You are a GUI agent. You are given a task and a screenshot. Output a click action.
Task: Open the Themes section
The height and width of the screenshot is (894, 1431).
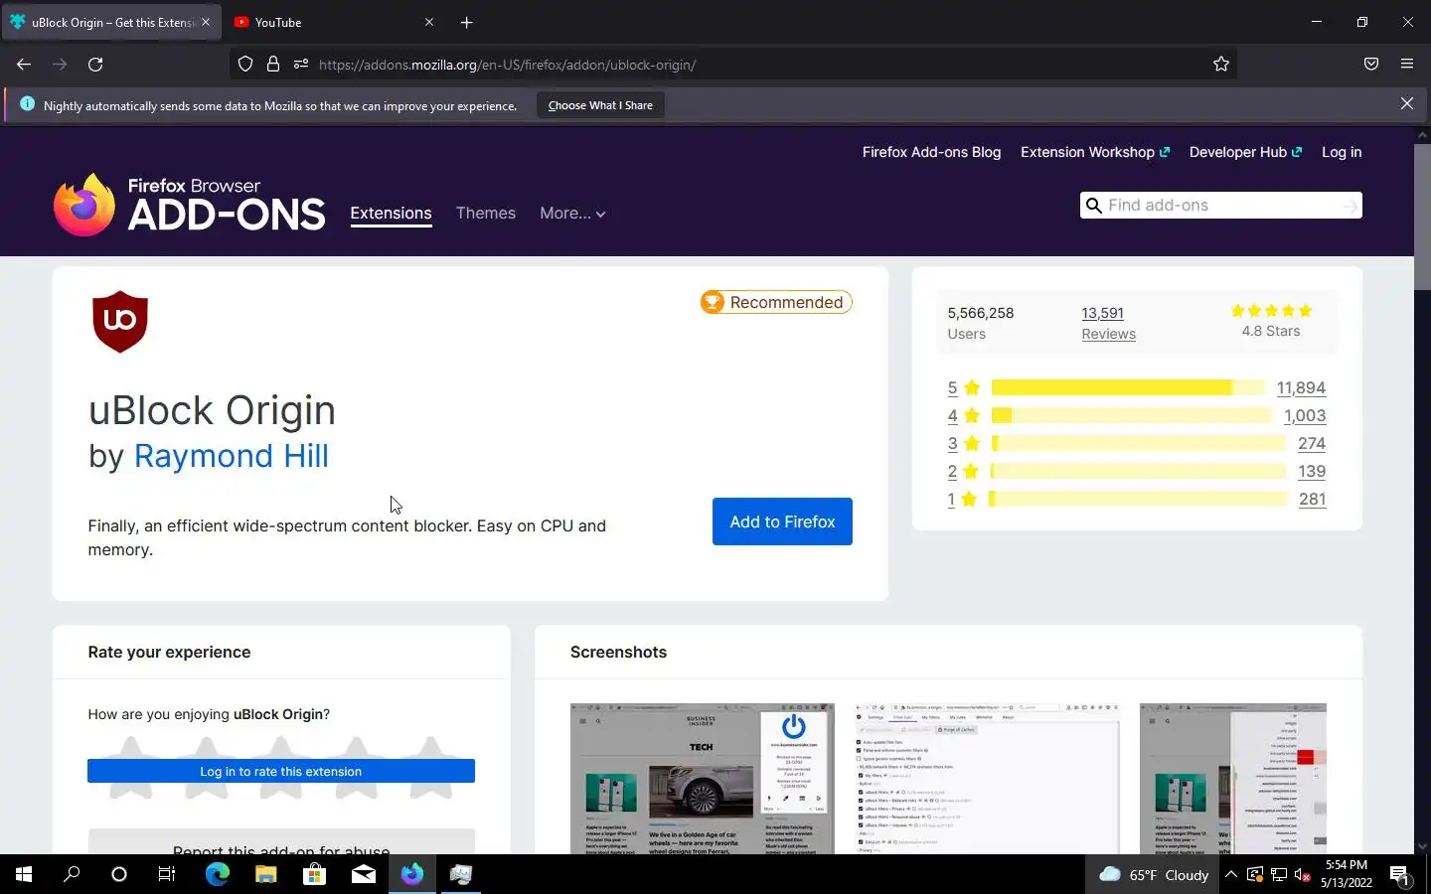coord(485,213)
